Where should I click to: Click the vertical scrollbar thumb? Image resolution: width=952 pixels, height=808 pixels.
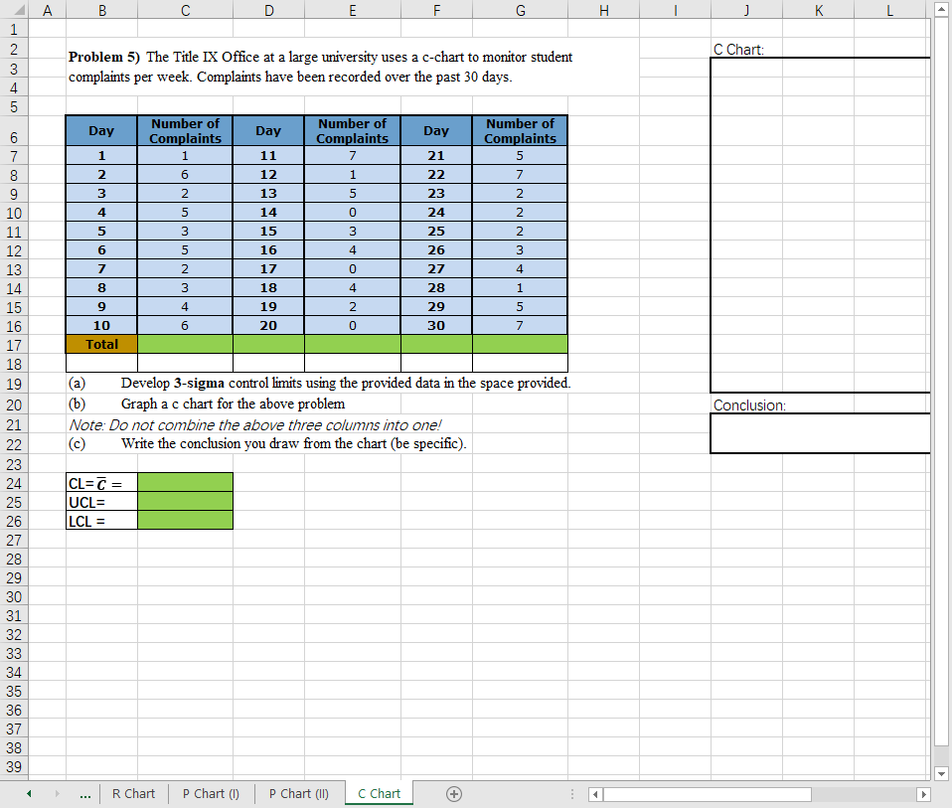942,382
